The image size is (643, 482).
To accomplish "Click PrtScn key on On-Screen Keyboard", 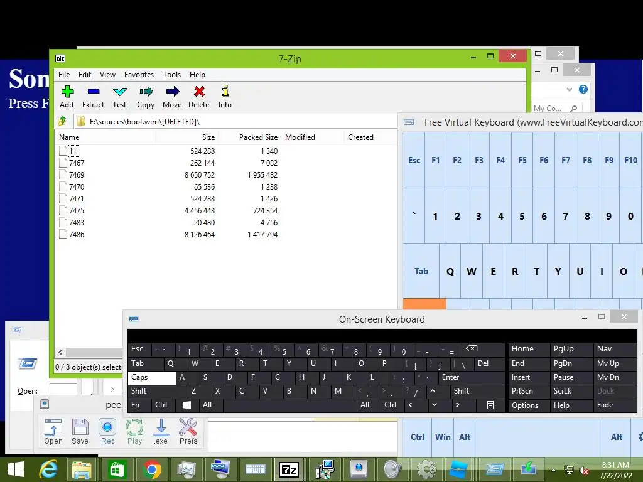I will 529,391.
